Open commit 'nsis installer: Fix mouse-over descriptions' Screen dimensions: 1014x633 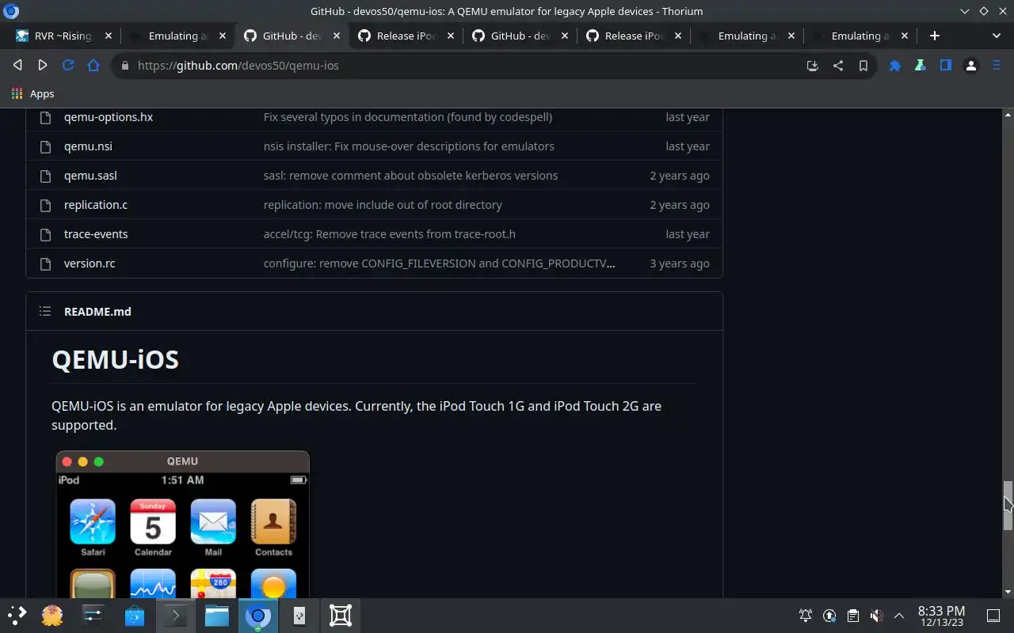pyautogui.click(x=409, y=146)
